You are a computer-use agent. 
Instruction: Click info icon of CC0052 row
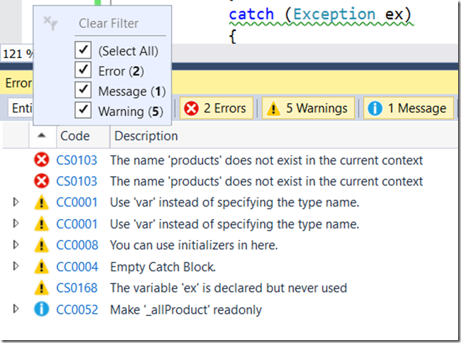tap(42, 309)
